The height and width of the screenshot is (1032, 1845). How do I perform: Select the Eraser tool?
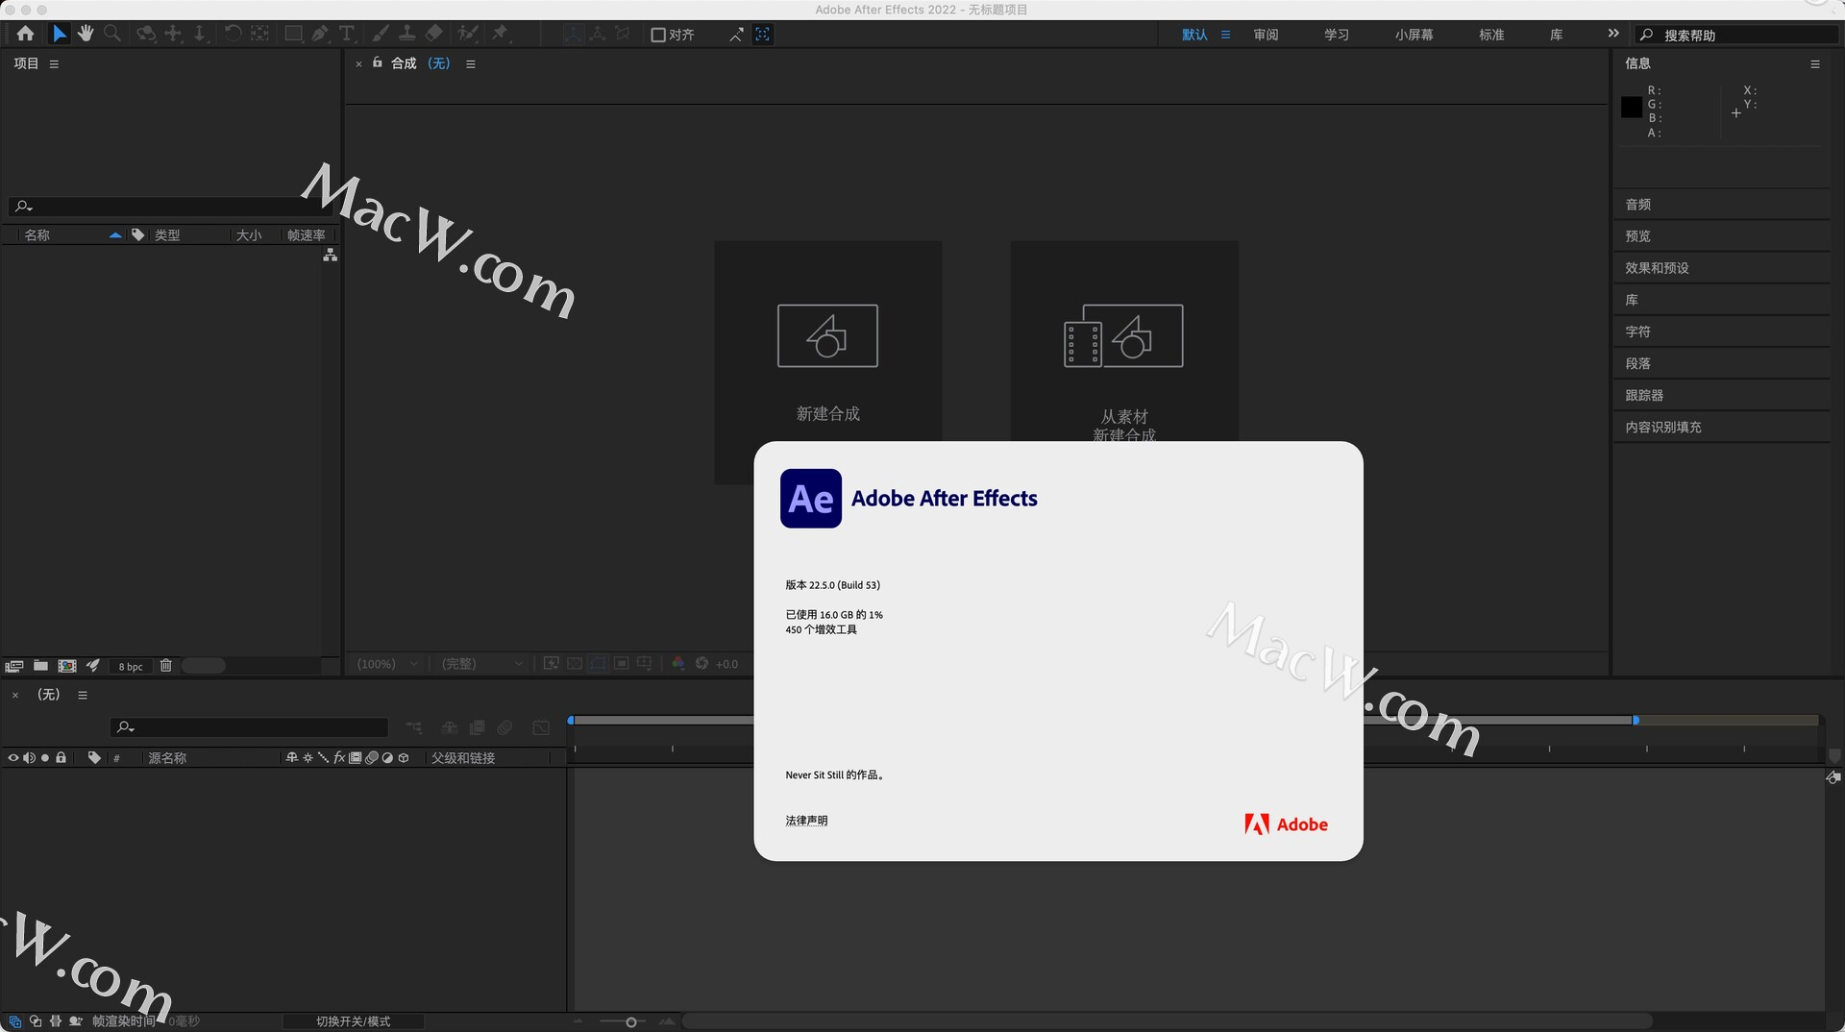point(434,34)
